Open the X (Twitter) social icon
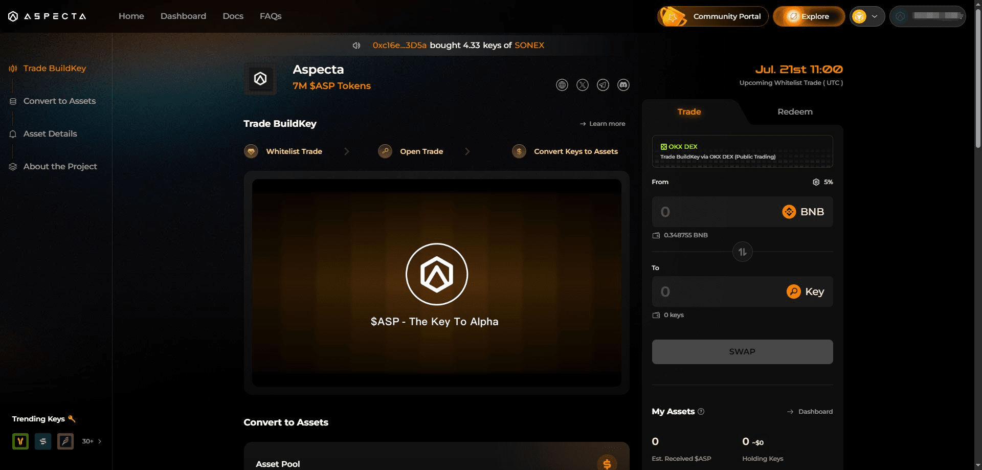Image resolution: width=982 pixels, height=470 pixels. [x=583, y=85]
